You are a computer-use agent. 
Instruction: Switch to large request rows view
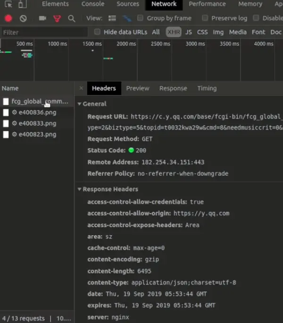[112, 18]
